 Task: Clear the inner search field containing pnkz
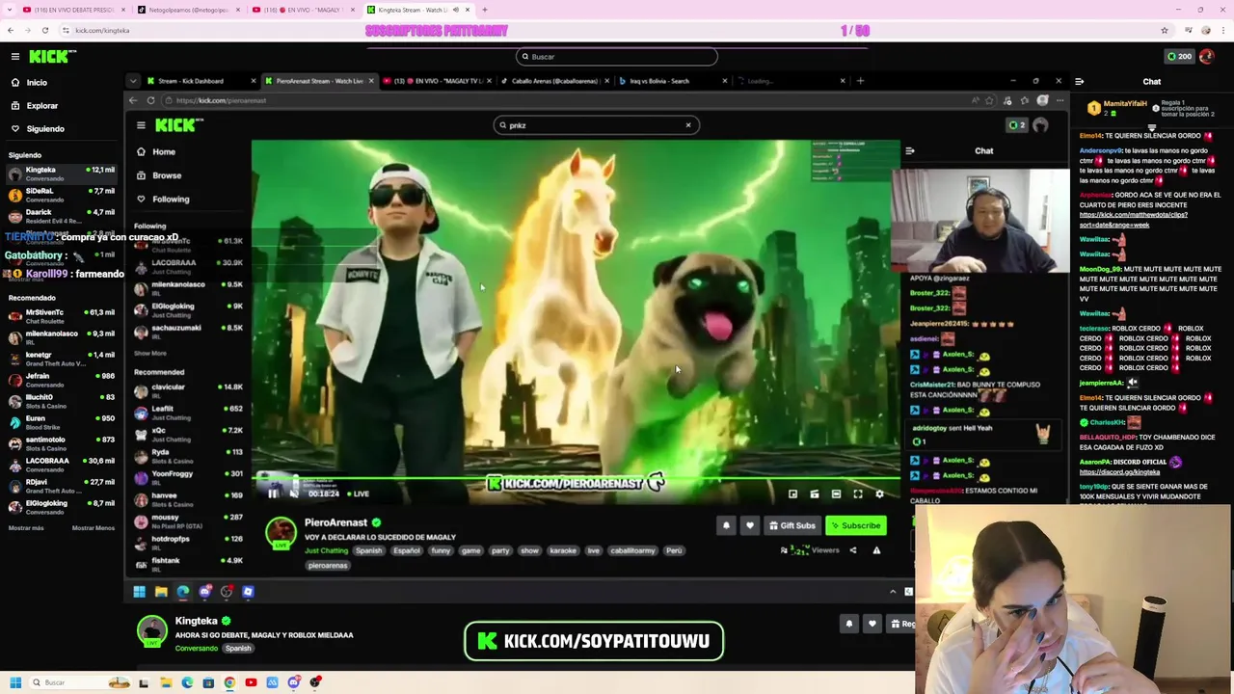[x=688, y=125]
